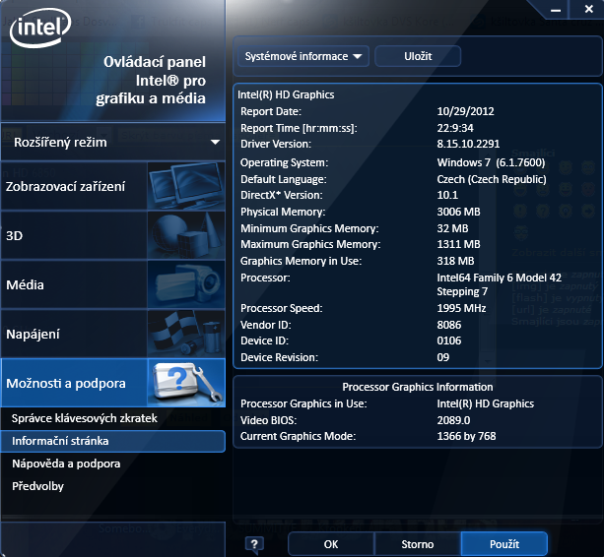Close the Intel control panel window
This screenshot has height=557, width=604.
[588, 9]
